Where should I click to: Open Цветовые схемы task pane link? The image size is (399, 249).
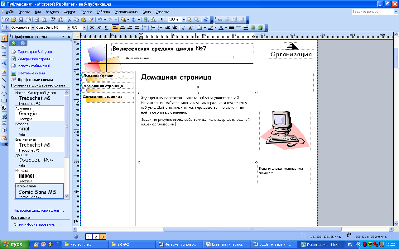31,73
